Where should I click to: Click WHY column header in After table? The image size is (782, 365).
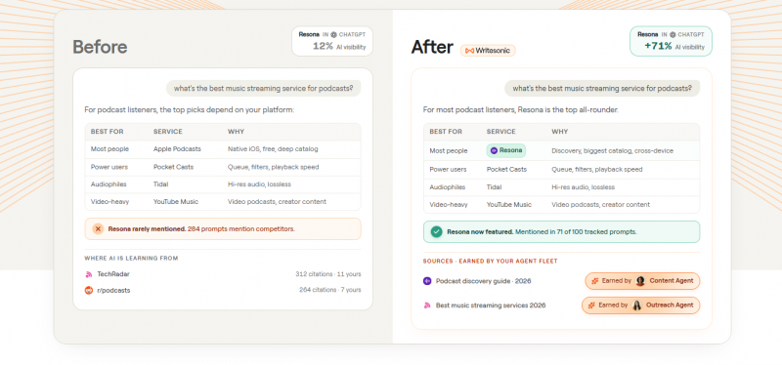pyautogui.click(x=559, y=132)
